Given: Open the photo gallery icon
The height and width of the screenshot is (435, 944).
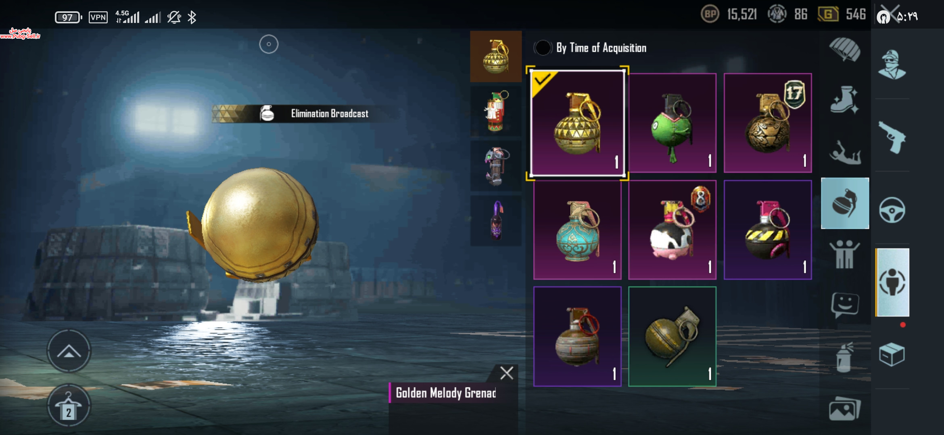Looking at the screenshot, I should tap(845, 409).
